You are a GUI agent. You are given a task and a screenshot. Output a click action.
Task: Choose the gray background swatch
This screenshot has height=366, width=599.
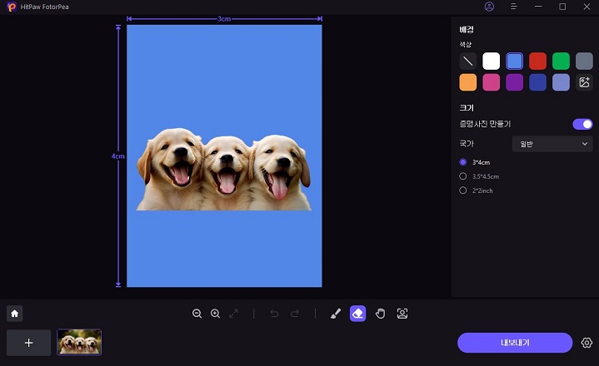coord(585,61)
